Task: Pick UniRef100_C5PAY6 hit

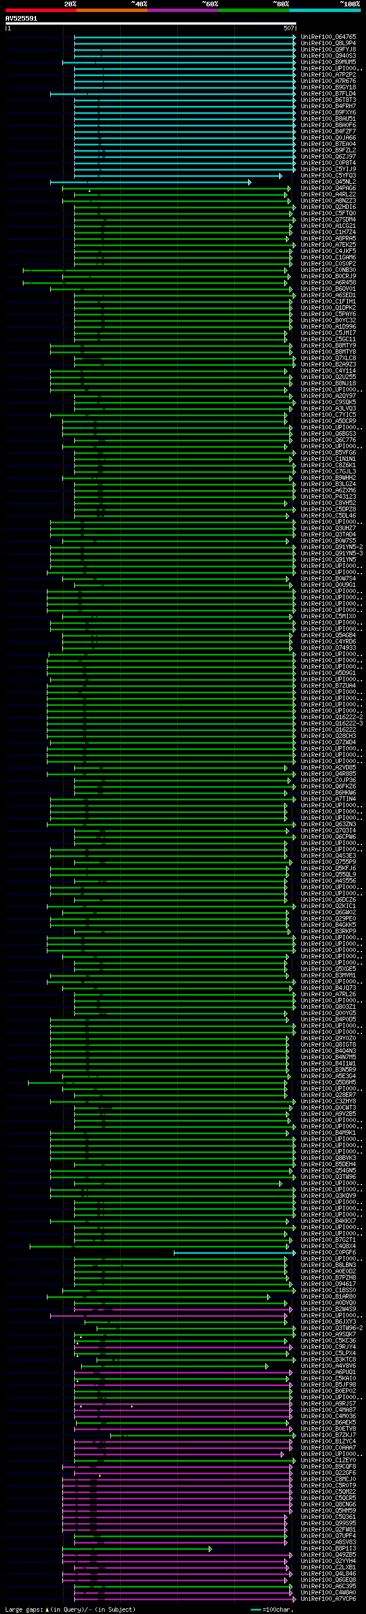Action: tap(328, 314)
